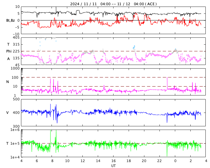Click the 'T' label beside the 1e+5 tick

[7, 143]
